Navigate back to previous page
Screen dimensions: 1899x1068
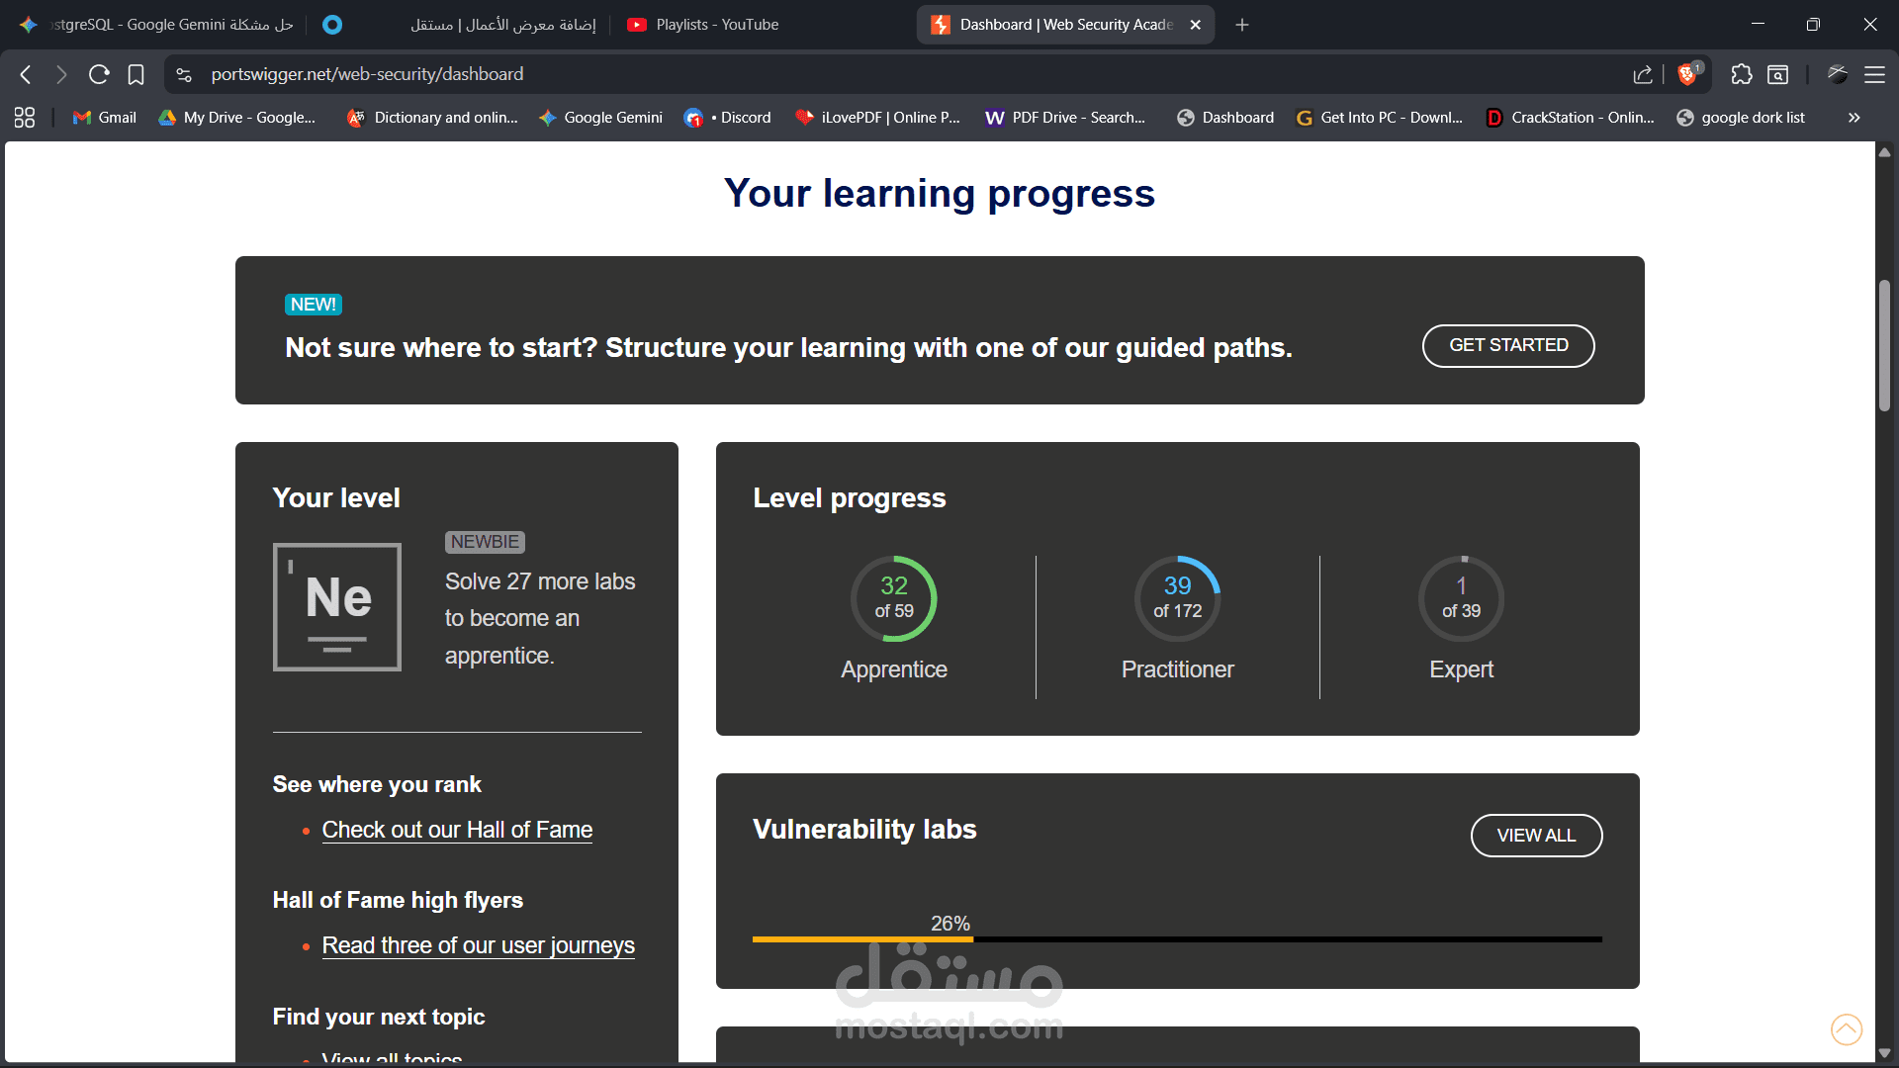(25, 74)
